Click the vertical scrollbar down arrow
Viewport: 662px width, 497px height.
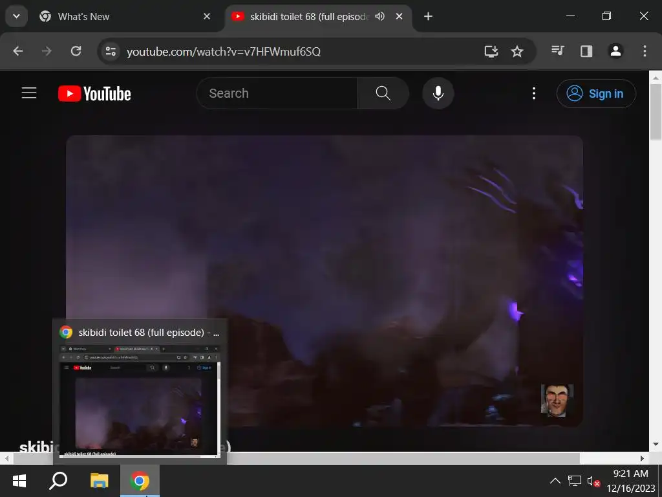(656, 444)
